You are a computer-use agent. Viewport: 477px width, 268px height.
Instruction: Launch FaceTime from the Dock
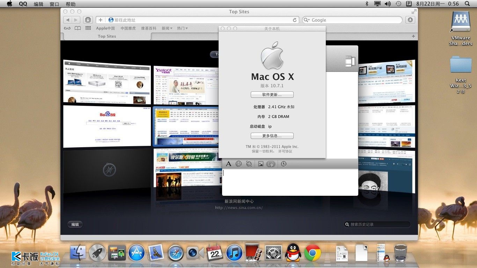click(x=195, y=253)
